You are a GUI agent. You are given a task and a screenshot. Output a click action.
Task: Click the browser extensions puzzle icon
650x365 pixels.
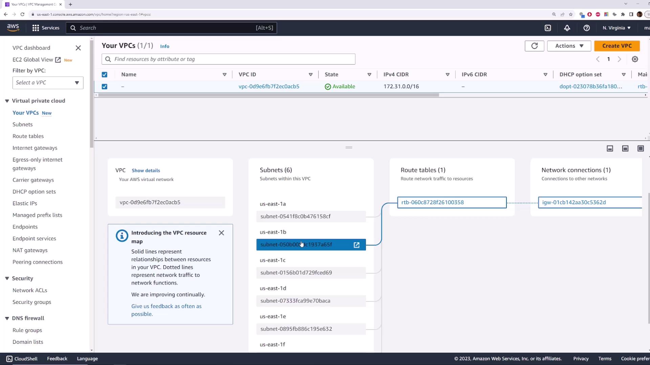(623, 15)
